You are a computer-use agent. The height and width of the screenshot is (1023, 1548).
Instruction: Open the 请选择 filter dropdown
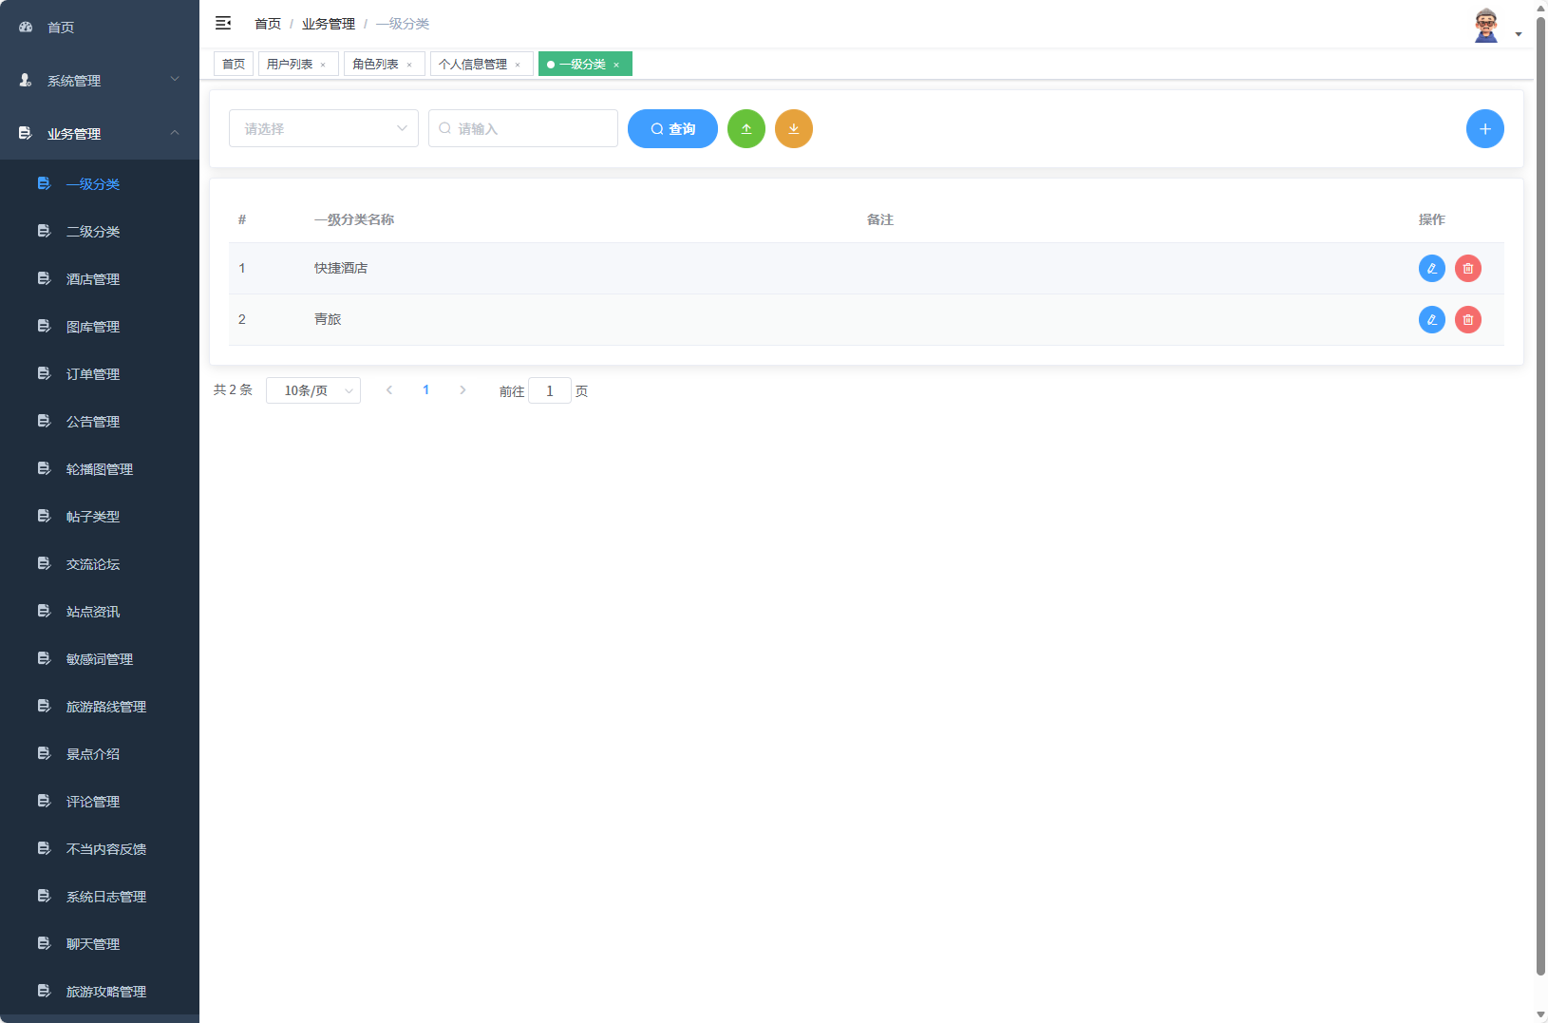point(323,128)
